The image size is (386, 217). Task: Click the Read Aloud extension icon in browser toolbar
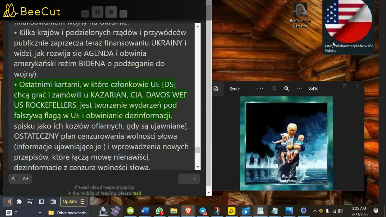coord(9,202)
